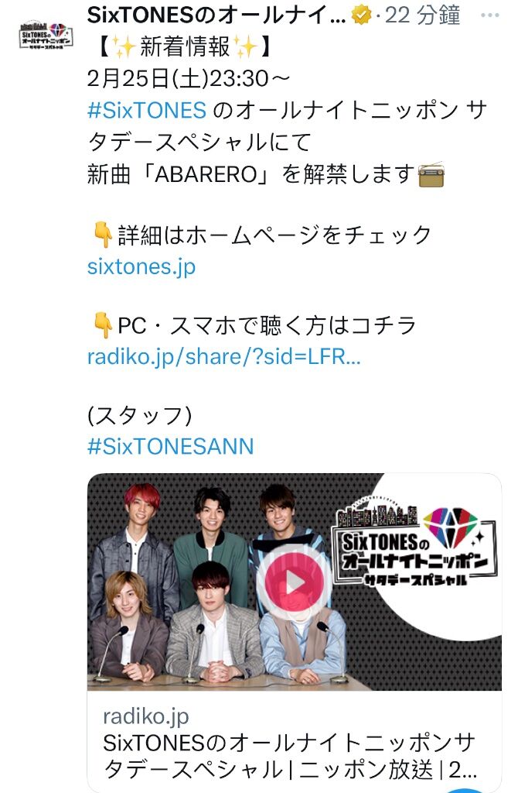This screenshot has height=793, width=518.
Task: Click the gold verified badge icon
Action: 362,16
